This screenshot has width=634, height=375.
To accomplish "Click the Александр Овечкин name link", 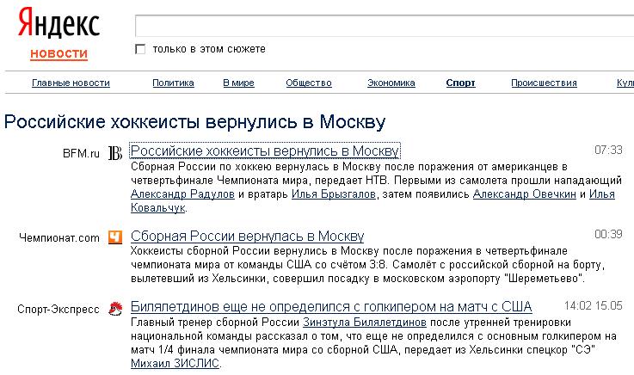I will [x=524, y=194].
